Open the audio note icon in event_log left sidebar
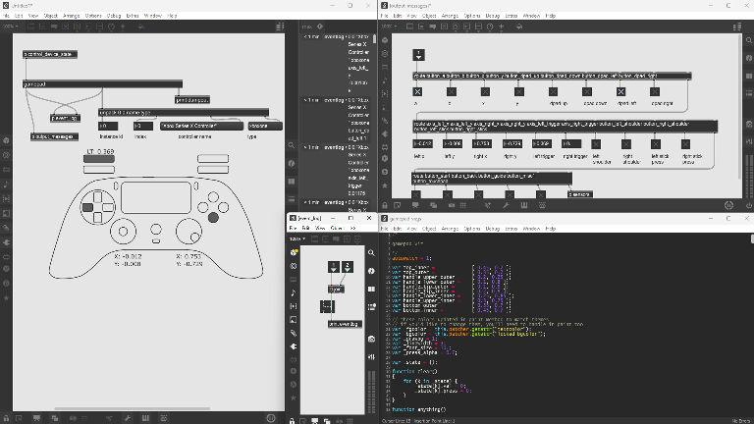This screenshot has height=424, width=754. (294, 292)
